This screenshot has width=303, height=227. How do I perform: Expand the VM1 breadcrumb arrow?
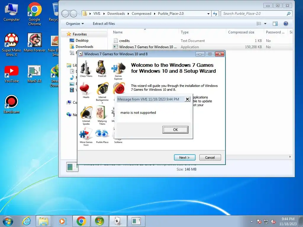(x=104, y=14)
